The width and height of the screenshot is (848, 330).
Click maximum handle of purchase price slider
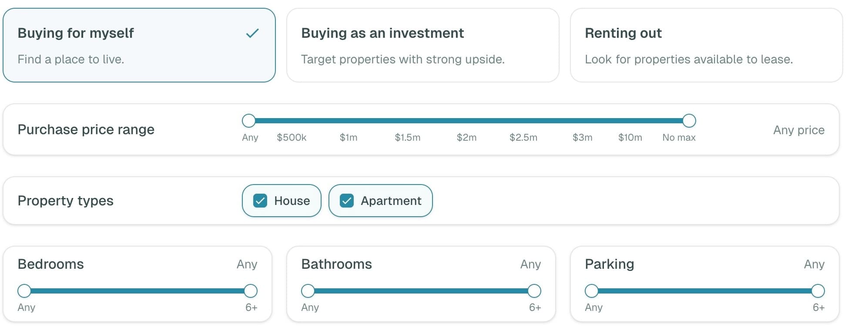[689, 121]
